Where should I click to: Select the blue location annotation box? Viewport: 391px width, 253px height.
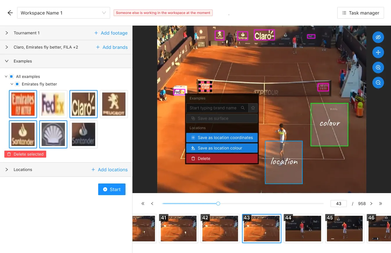[284, 162]
